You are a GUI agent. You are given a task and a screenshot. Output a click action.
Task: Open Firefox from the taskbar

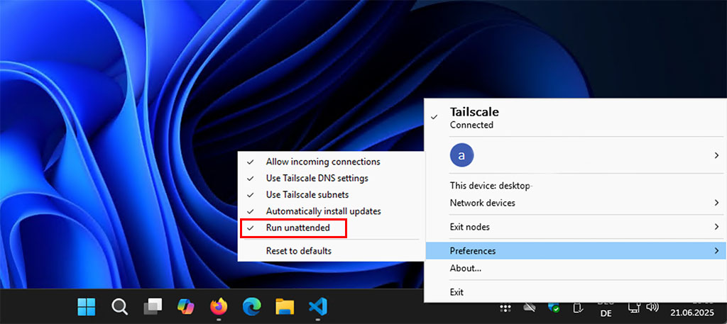219,306
